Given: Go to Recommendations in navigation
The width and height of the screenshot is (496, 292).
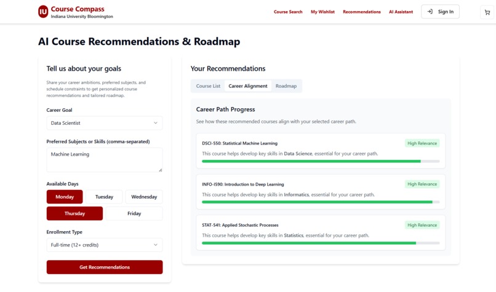Looking at the screenshot, I should 362,12.
